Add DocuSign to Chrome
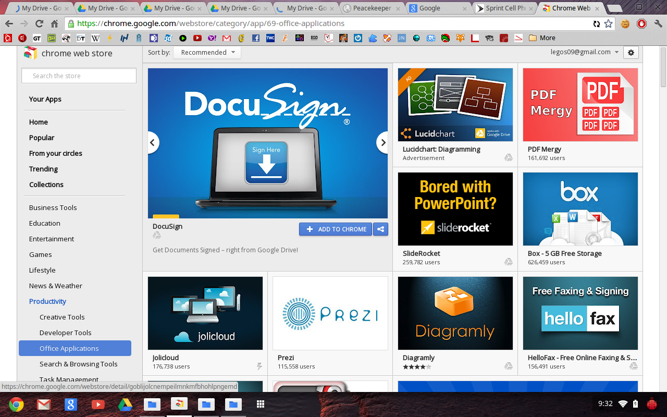This screenshot has height=417, width=667. click(336, 229)
